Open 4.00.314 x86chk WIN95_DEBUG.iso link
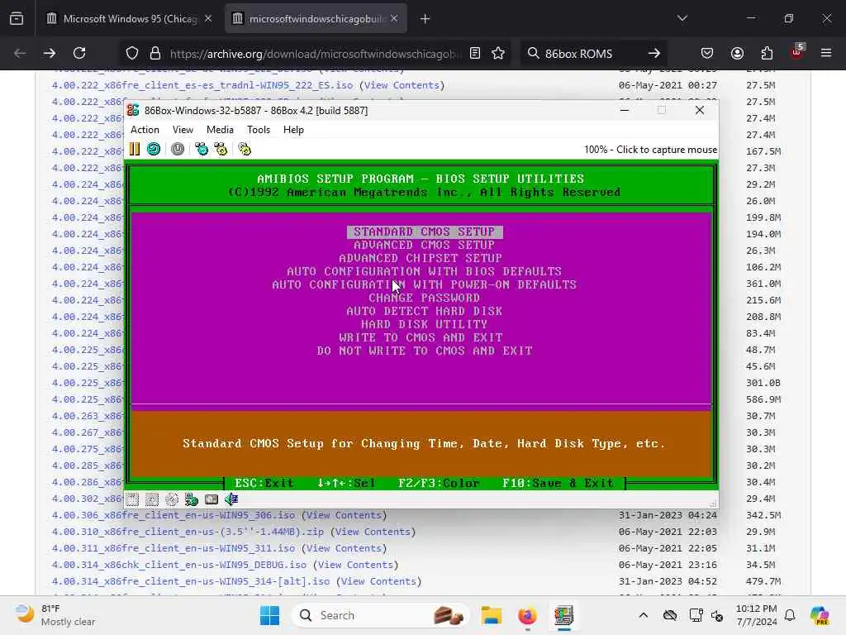This screenshot has height=635, width=846. (179, 565)
